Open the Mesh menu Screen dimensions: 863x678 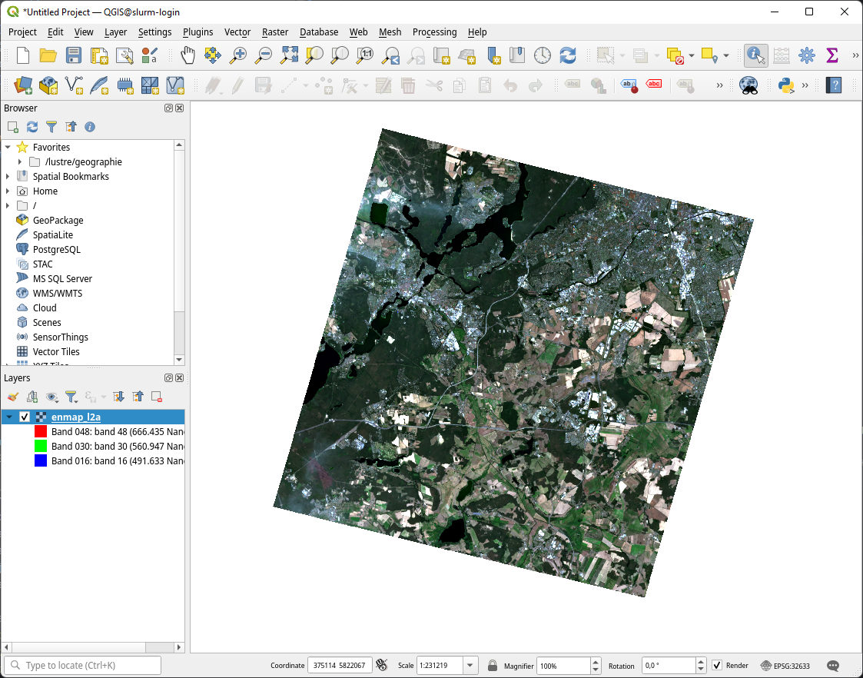tap(390, 32)
